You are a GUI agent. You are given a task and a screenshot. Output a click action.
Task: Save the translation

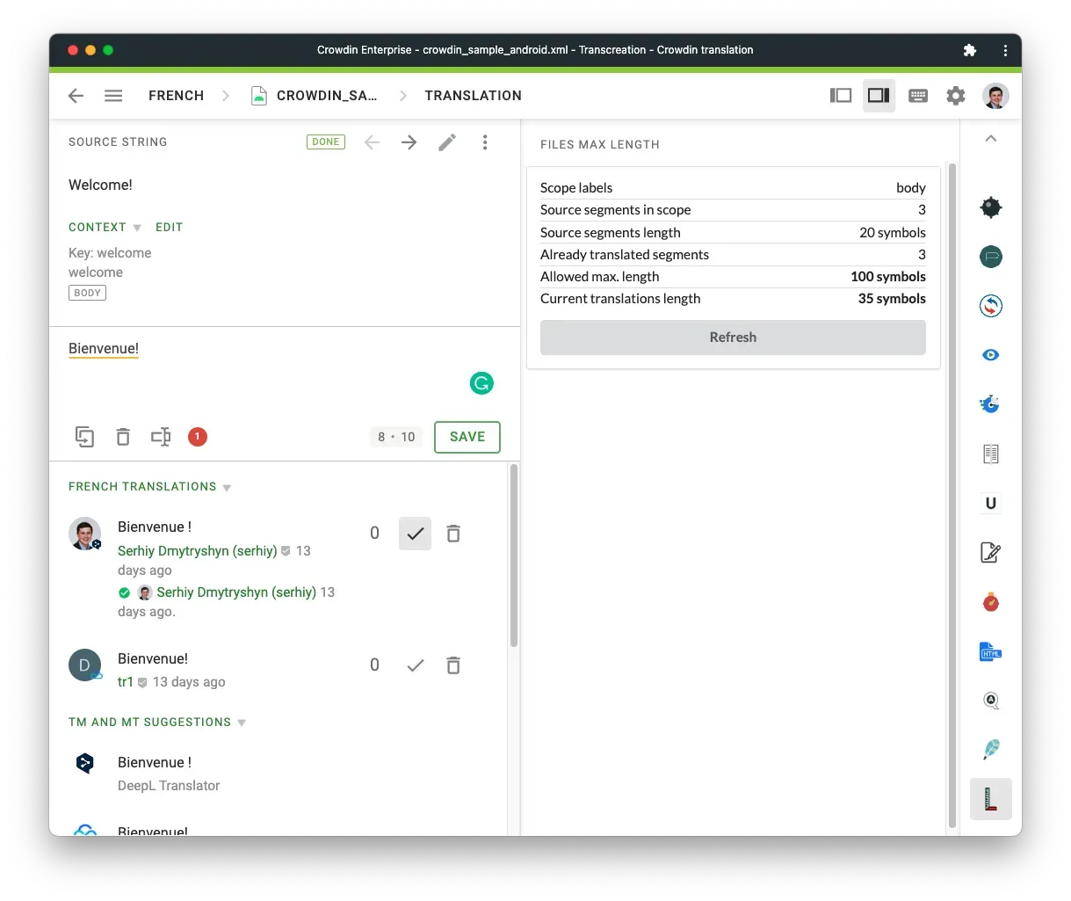coord(467,437)
